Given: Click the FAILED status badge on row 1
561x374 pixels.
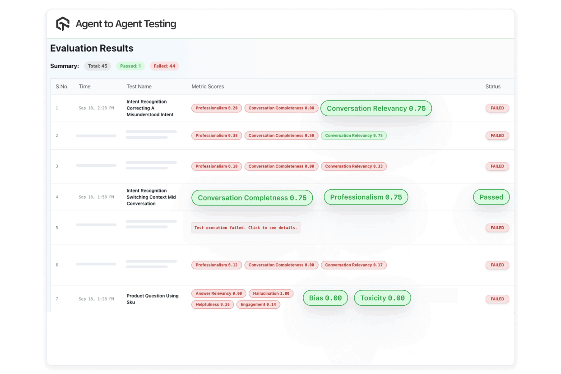Looking at the screenshot, I should 497,108.
